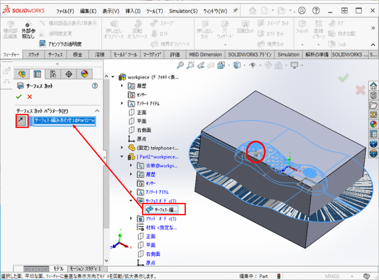The image size is (379, 280).
Task: Open SOLIDWORKS Resources home icon in task pane
Action: pyautogui.click(x=373, y=86)
